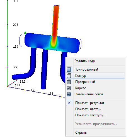Click the red-orange vertical pipe of model

pyautogui.click(x=55, y=20)
